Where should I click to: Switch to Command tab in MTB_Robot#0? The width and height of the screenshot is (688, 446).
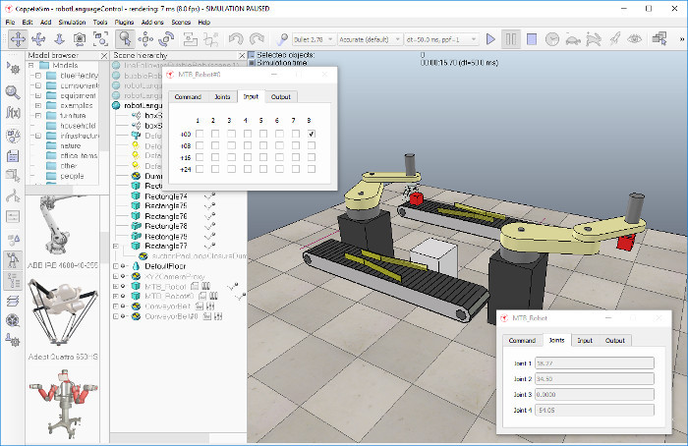[188, 97]
